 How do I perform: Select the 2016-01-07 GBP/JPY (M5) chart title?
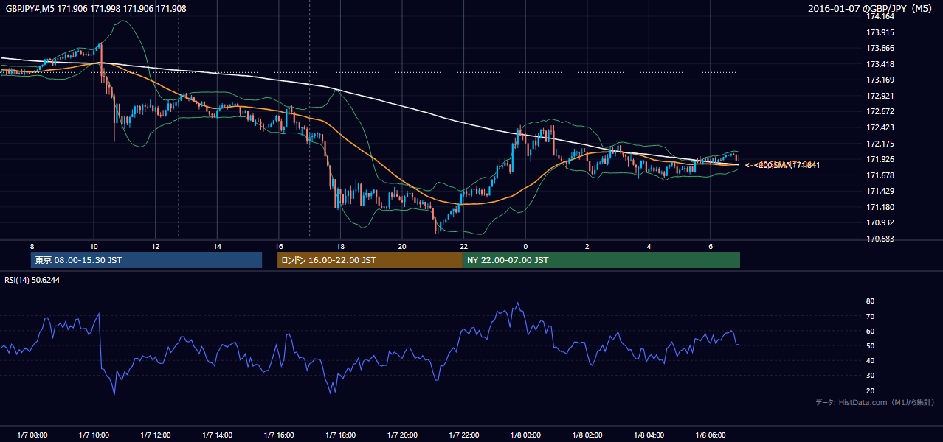pos(871,9)
